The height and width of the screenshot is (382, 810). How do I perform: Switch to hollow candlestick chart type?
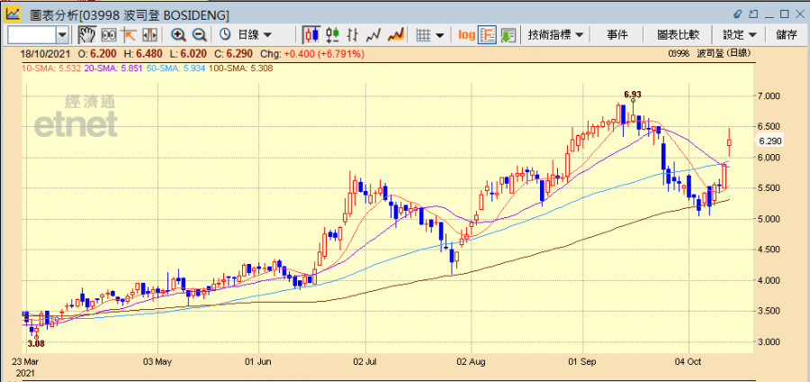tap(331, 34)
